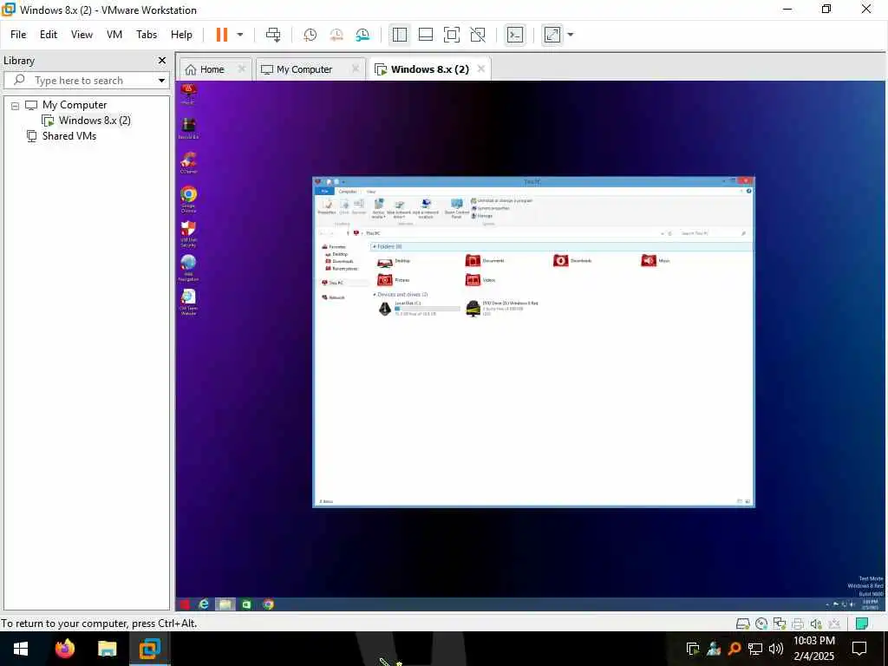Select Windows 8.x (2) in the Library tree
The image size is (888, 666).
point(95,120)
